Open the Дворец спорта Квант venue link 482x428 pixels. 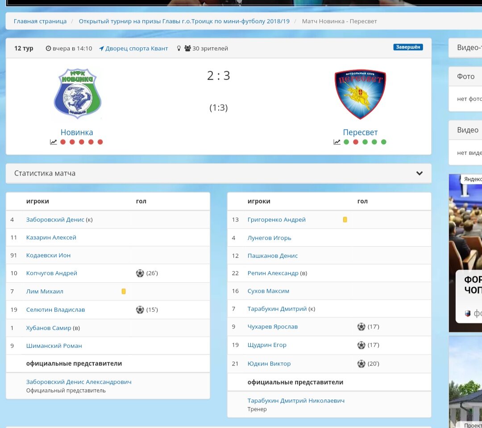tap(137, 49)
